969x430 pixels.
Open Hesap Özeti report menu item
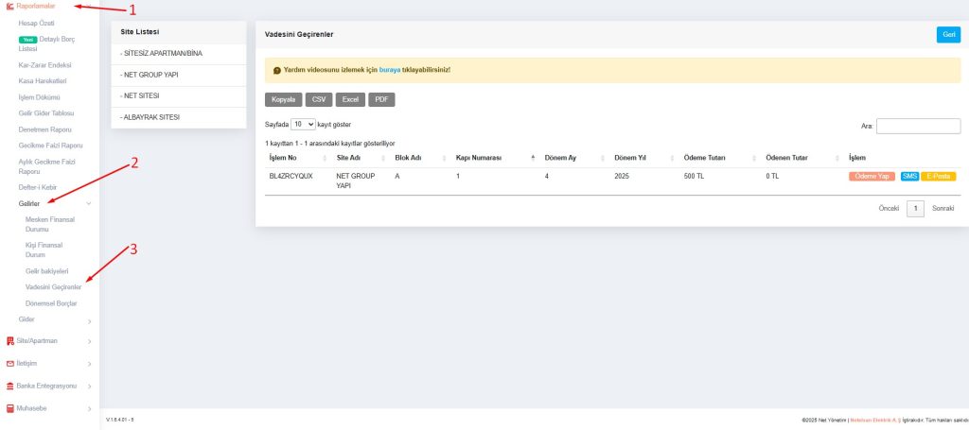pyautogui.click(x=37, y=23)
